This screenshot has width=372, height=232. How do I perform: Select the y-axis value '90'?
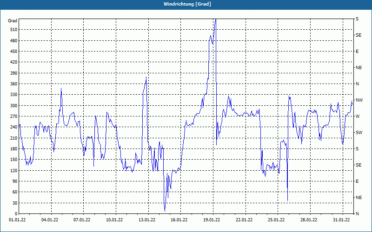[15, 181]
